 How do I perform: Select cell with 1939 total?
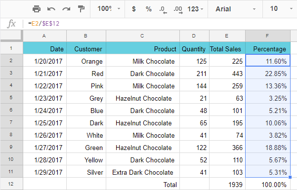pos(227,184)
